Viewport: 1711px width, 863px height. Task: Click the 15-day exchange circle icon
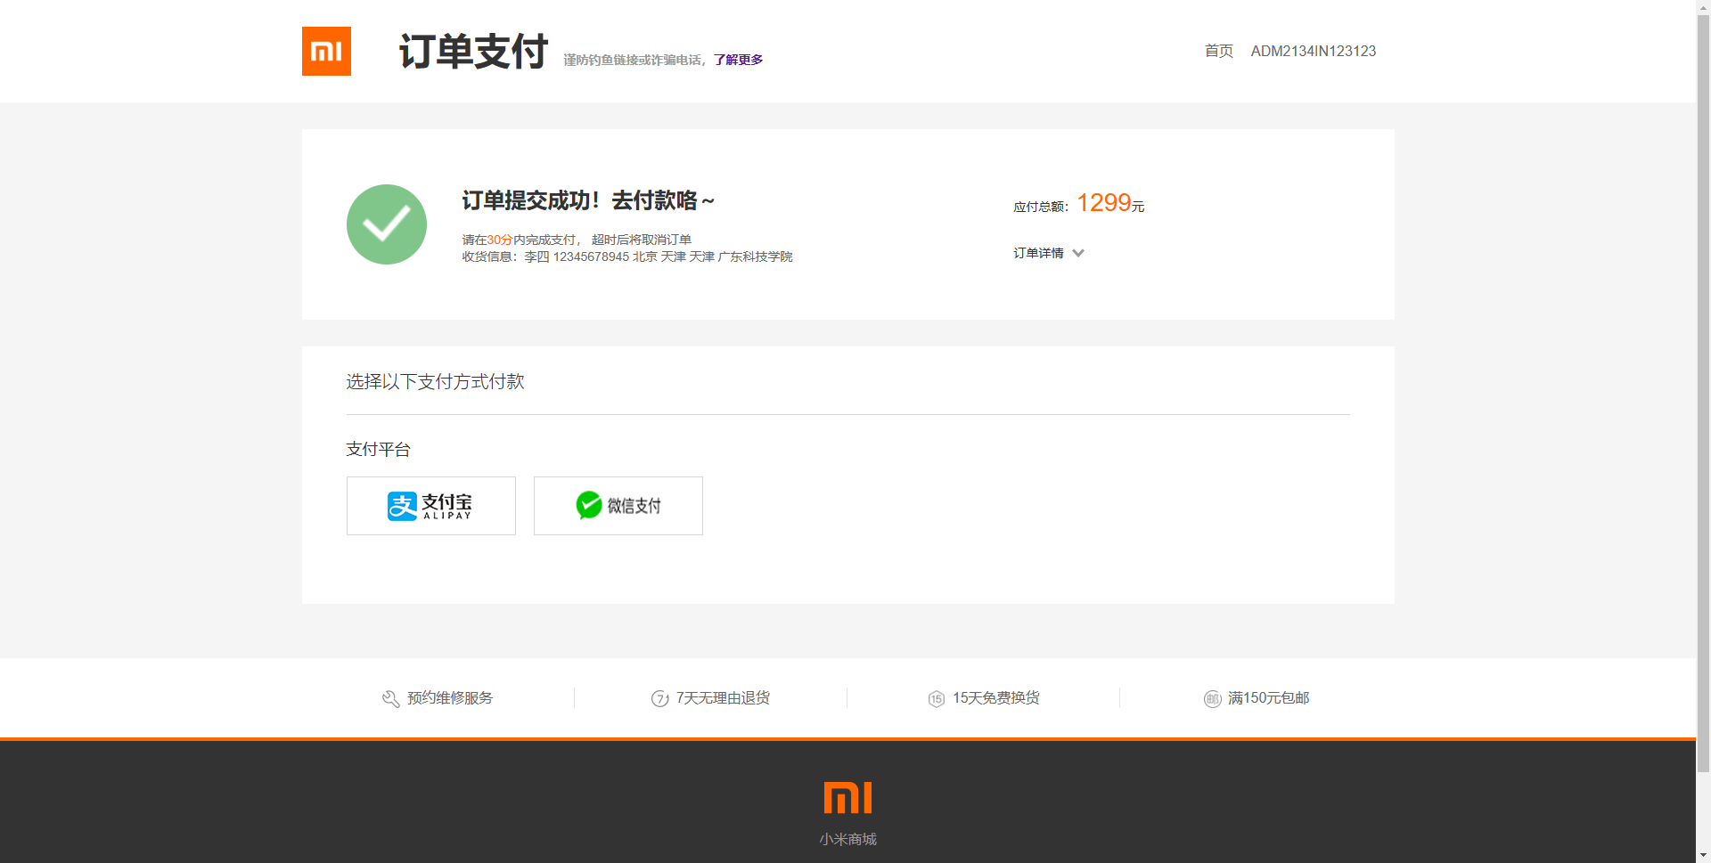937,698
